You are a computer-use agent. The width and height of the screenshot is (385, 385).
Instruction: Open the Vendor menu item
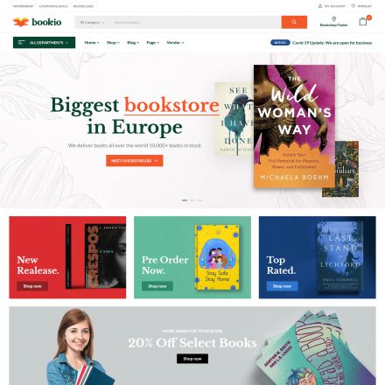(175, 43)
